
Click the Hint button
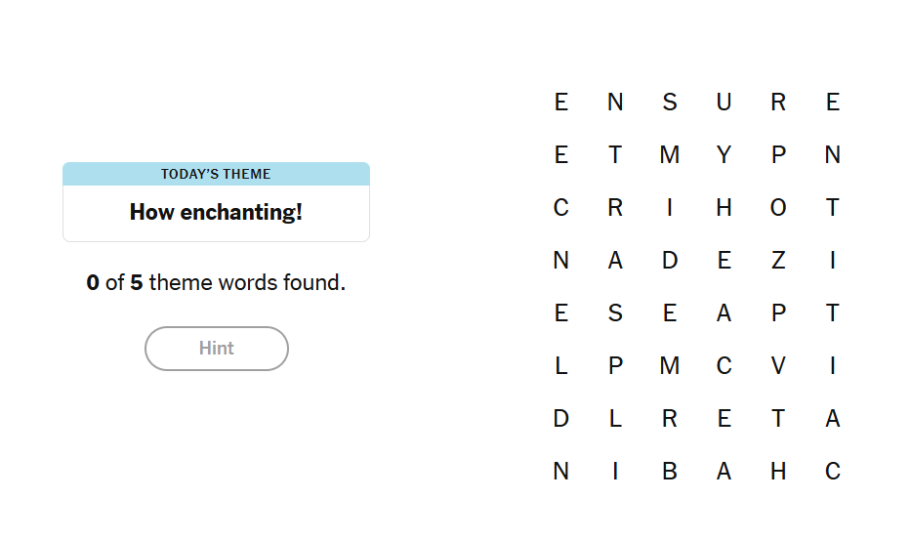click(x=216, y=349)
